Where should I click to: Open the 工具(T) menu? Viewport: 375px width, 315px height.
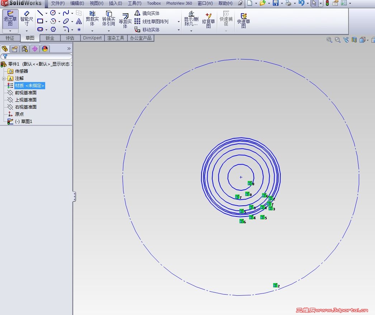(134, 3)
